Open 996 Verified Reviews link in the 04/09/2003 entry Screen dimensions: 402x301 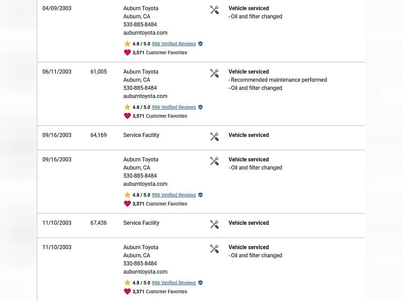pos(174,44)
